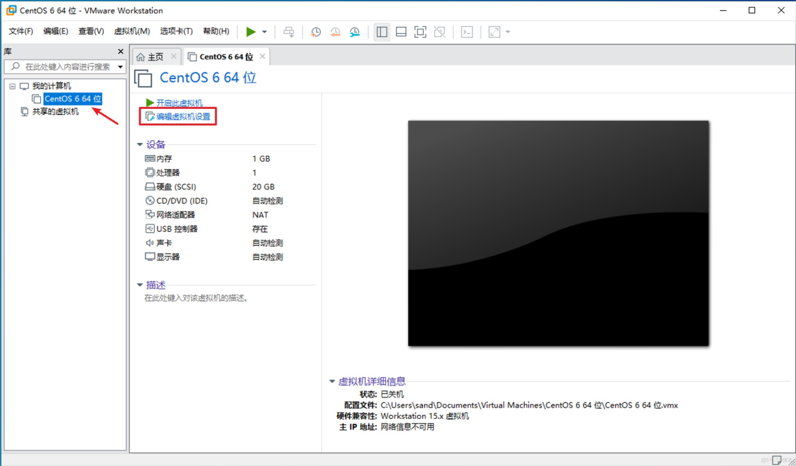Open the 帮助(H) menu

click(x=216, y=32)
